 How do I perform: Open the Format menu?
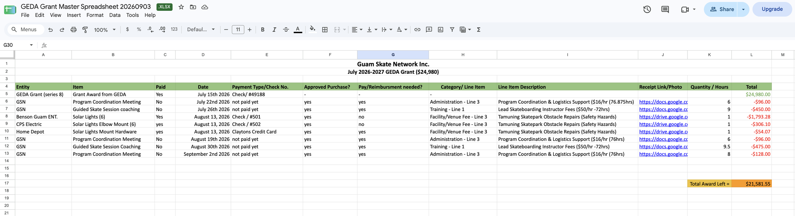coord(95,15)
